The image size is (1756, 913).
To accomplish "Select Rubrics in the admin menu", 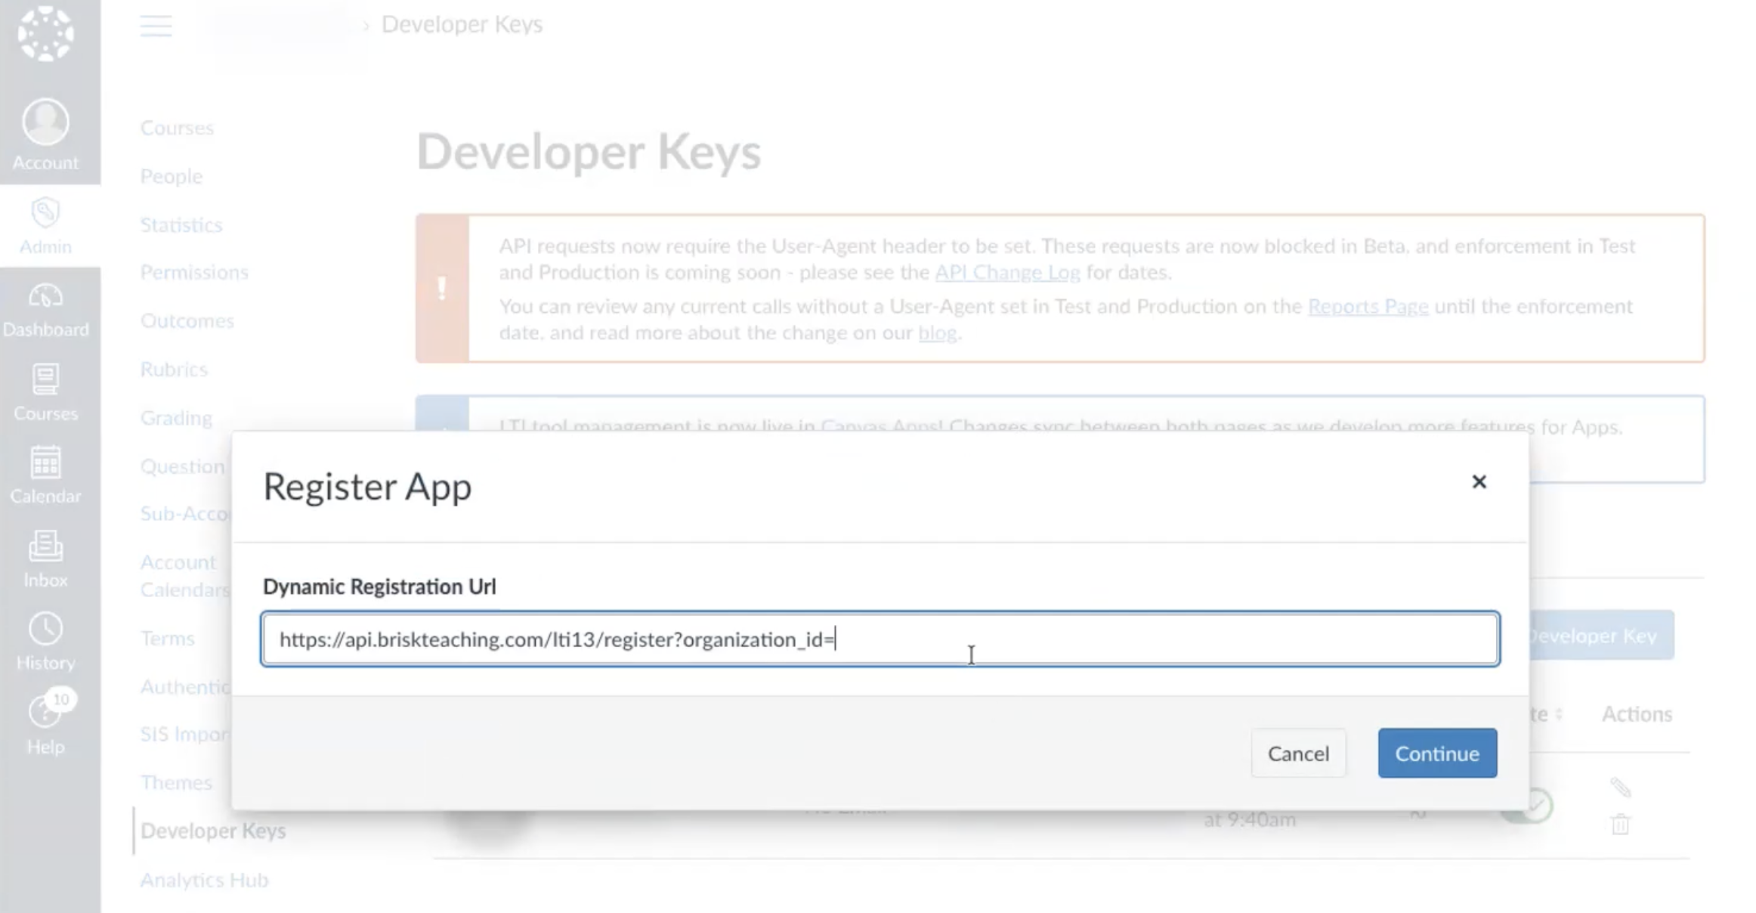I will [x=174, y=369].
